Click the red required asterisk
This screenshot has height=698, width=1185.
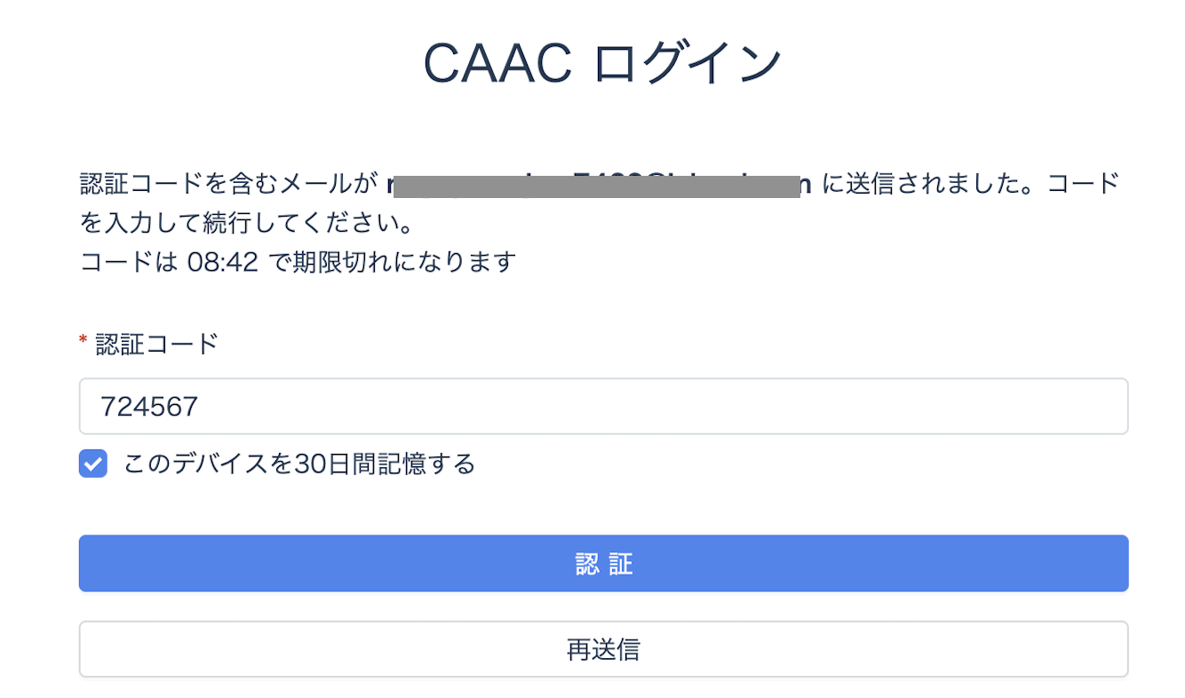pyautogui.click(x=84, y=341)
